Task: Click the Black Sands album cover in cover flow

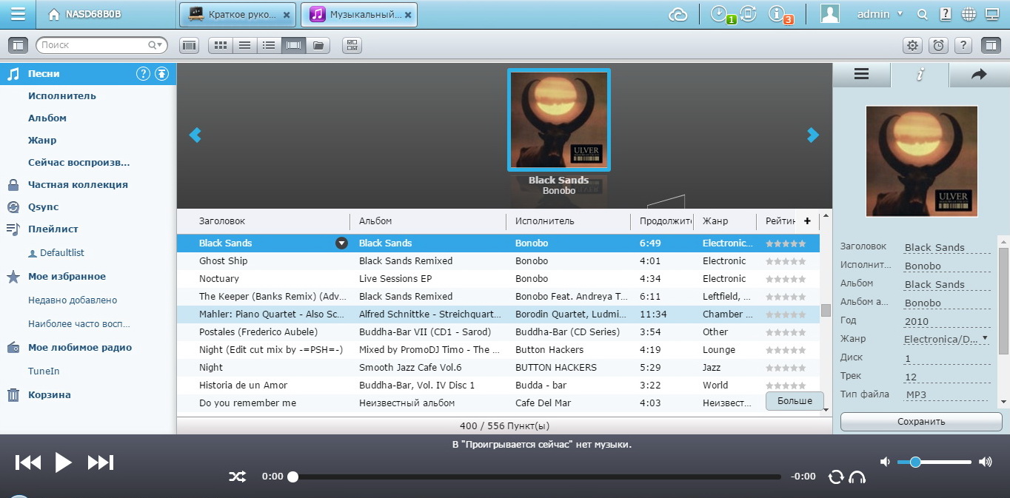Action: coord(559,120)
